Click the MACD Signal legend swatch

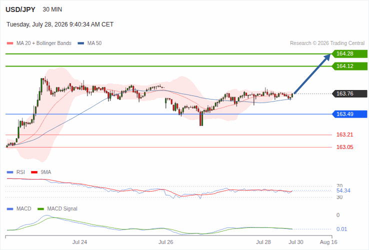(41, 209)
